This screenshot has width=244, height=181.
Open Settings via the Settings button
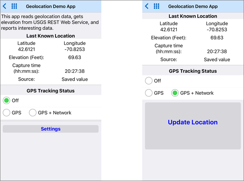click(51, 129)
